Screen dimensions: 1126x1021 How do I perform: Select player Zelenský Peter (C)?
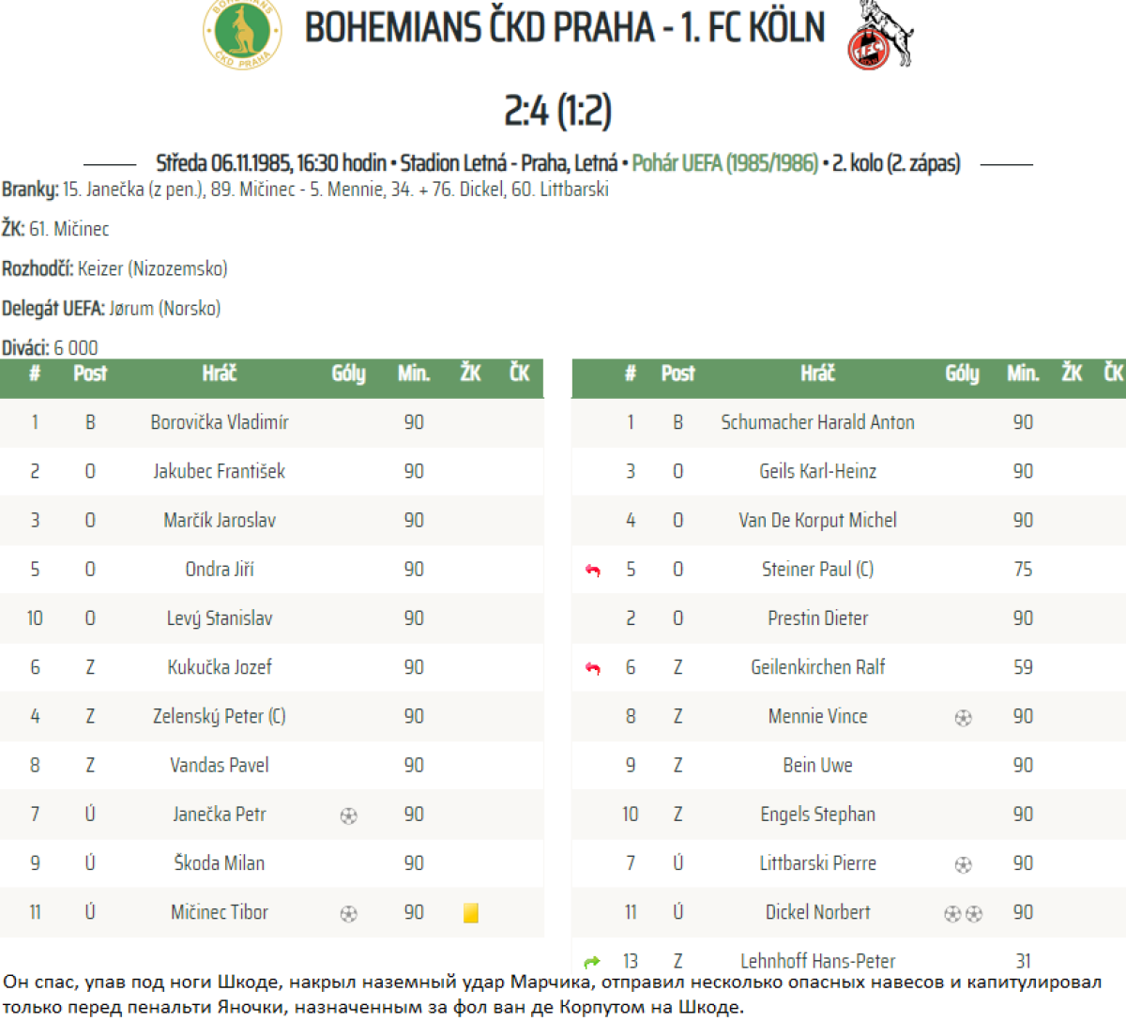(x=220, y=716)
